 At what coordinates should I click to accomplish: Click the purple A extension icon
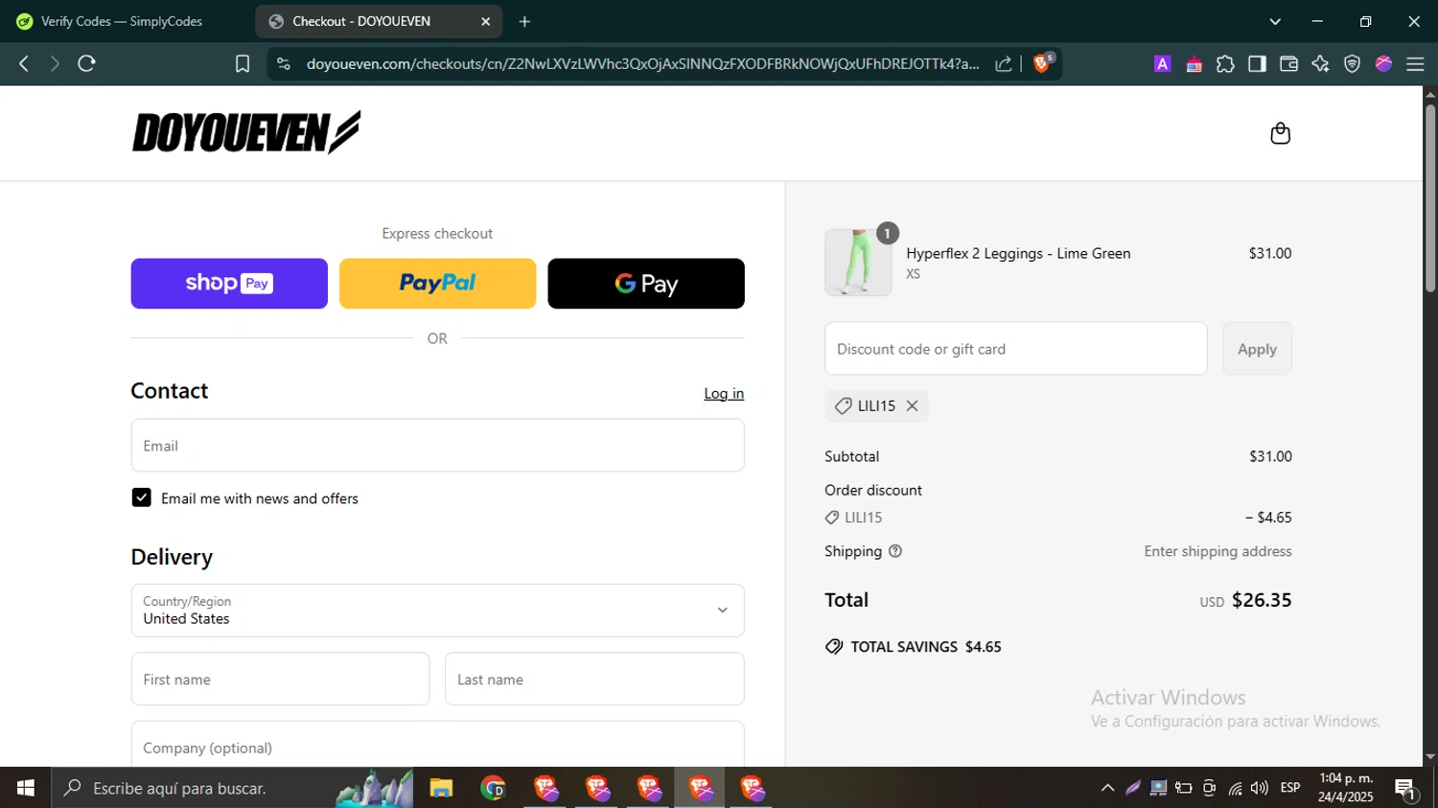click(x=1162, y=64)
